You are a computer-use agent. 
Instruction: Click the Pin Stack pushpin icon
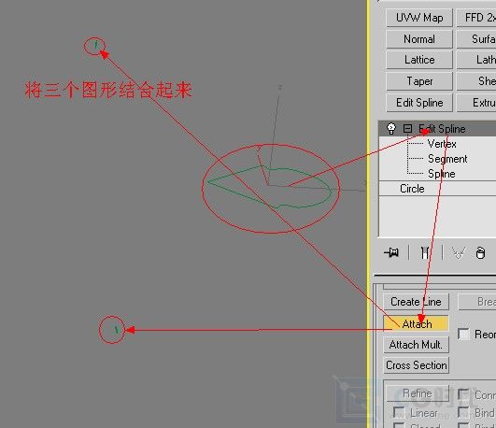(x=391, y=252)
